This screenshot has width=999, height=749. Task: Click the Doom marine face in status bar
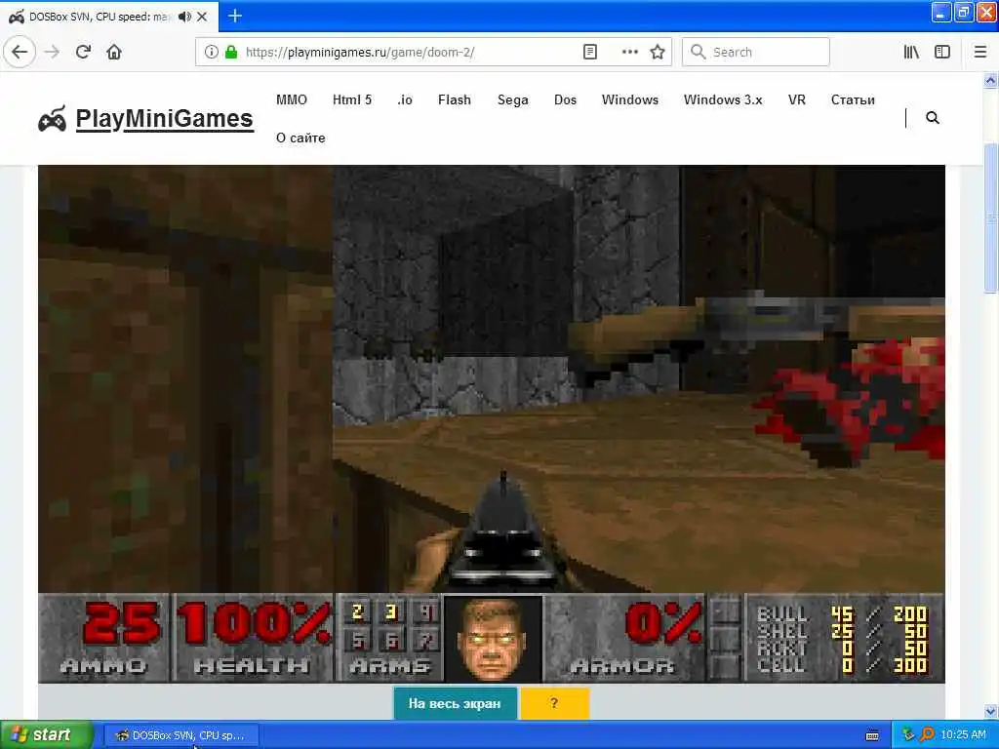click(x=493, y=638)
